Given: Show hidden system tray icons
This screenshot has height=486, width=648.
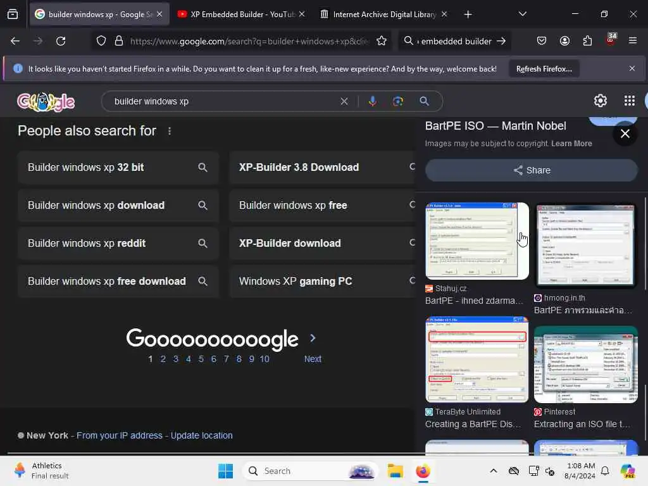Looking at the screenshot, I should 494,471.
